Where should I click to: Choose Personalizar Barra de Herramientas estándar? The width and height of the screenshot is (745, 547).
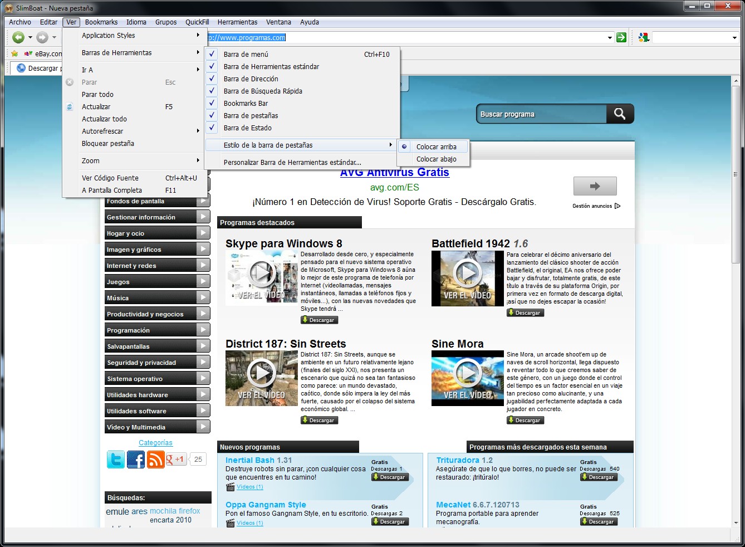(301, 162)
